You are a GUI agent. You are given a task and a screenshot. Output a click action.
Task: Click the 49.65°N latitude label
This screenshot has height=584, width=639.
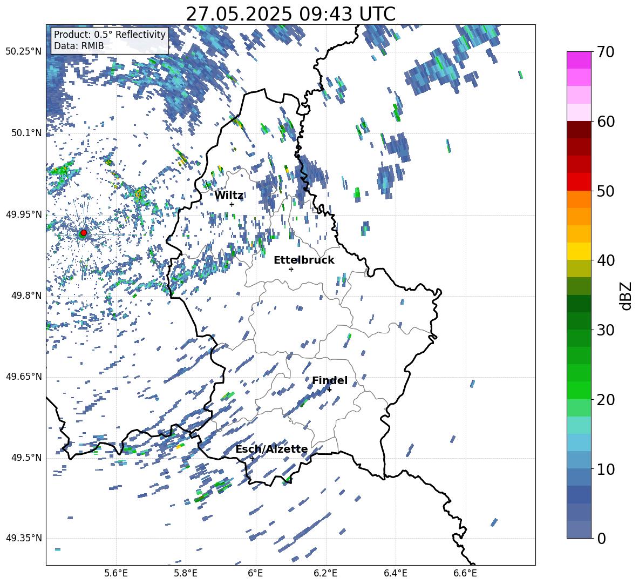[24, 377]
